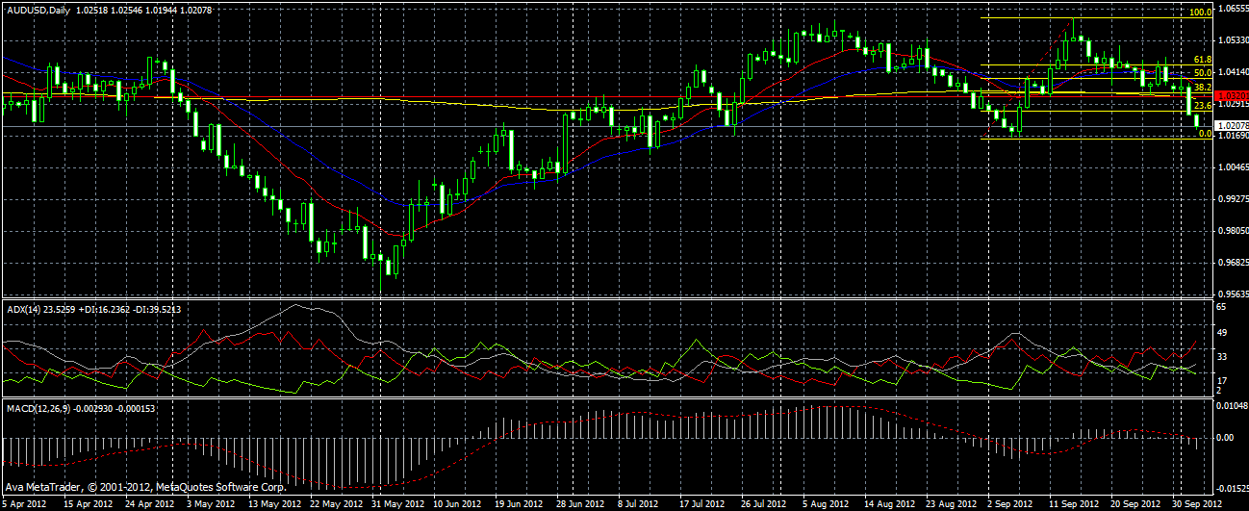Select the Fibonacci 50.0 level label
Viewport: 1249px width, 511px height.
click(x=1201, y=73)
